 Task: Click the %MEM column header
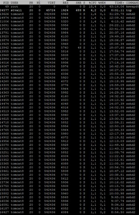coord(102,3)
